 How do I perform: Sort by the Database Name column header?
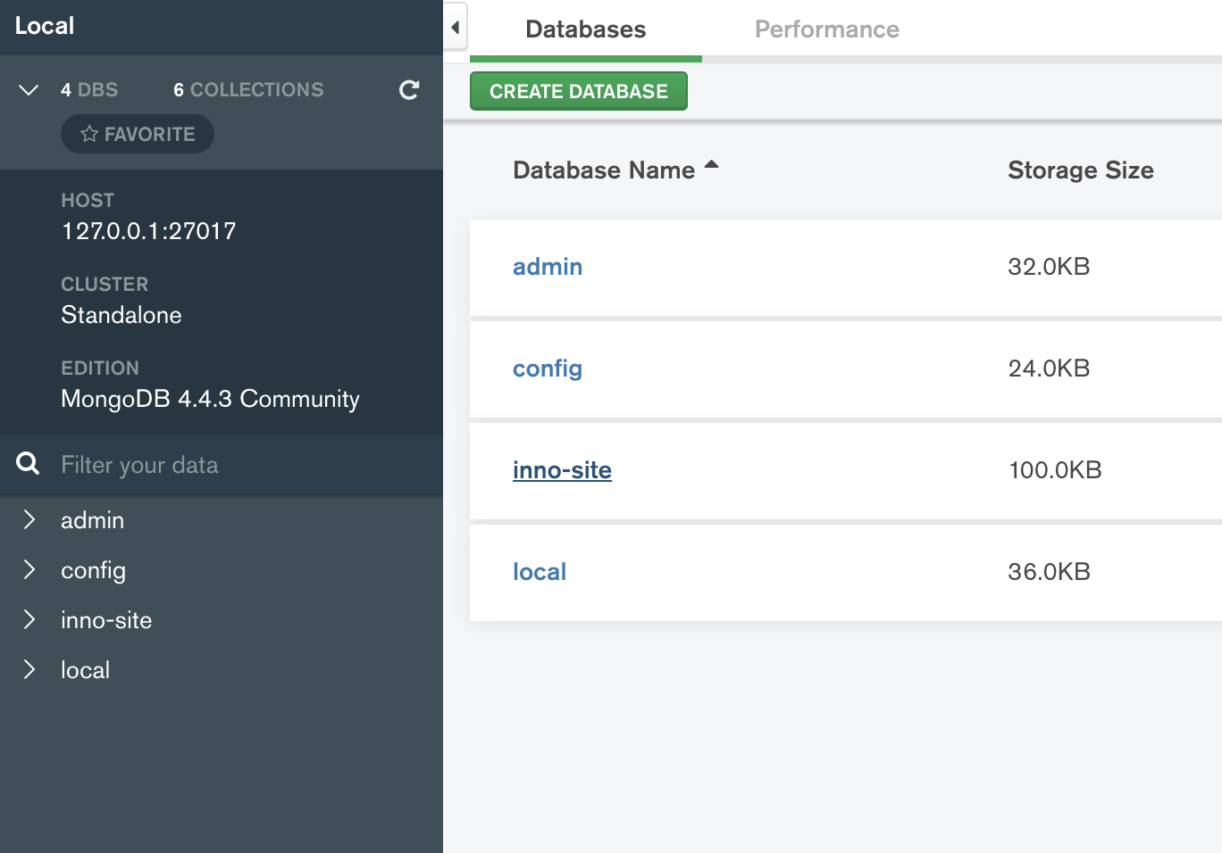(x=604, y=170)
